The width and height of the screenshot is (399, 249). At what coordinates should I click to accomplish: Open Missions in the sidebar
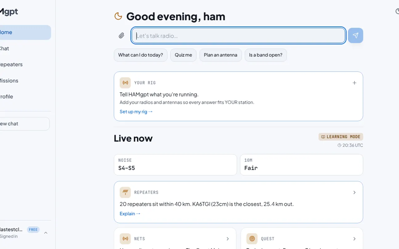[x=25, y=81]
